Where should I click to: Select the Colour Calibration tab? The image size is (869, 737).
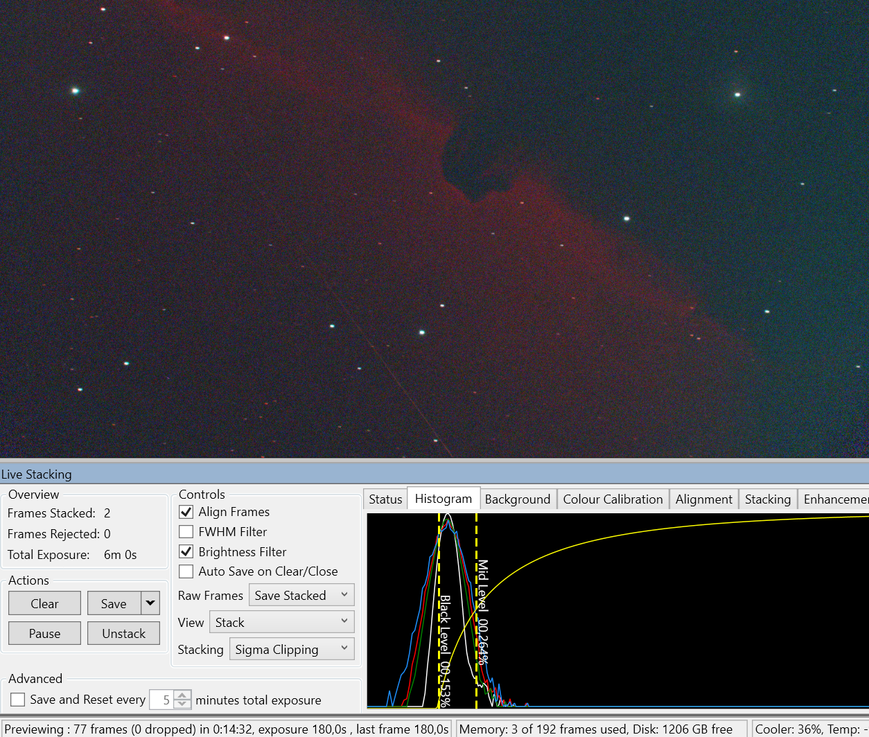(x=613, y=499)
